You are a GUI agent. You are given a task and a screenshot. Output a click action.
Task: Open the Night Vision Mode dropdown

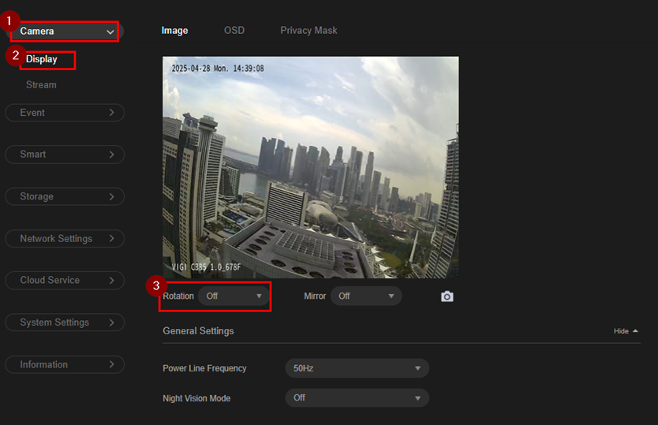click(x=357, y=398)
